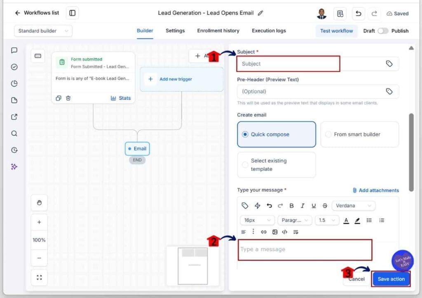Image resolution: width=422 pixels, height=298 pixels.
Task: Toggle underline formatting
Action: 314,206
